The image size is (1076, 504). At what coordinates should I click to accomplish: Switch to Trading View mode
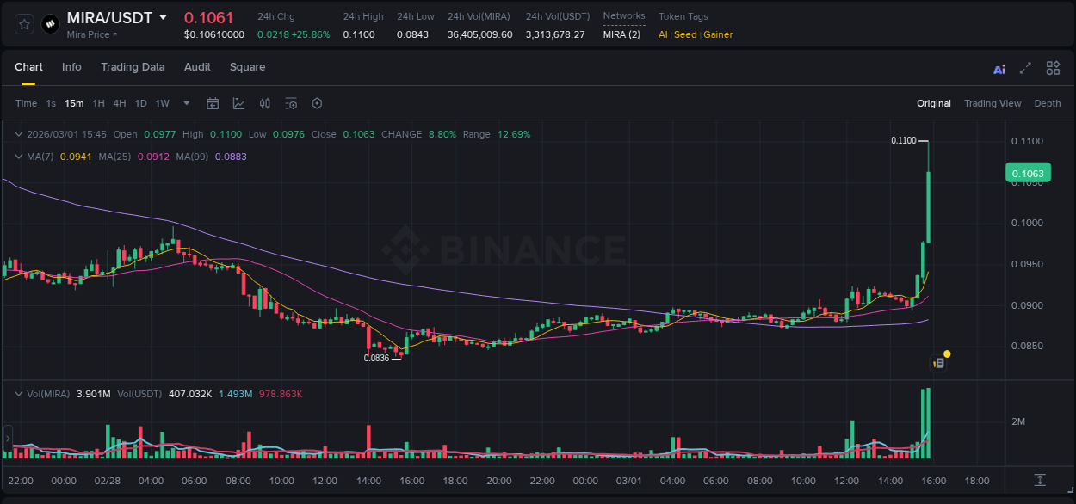(993, 103)
